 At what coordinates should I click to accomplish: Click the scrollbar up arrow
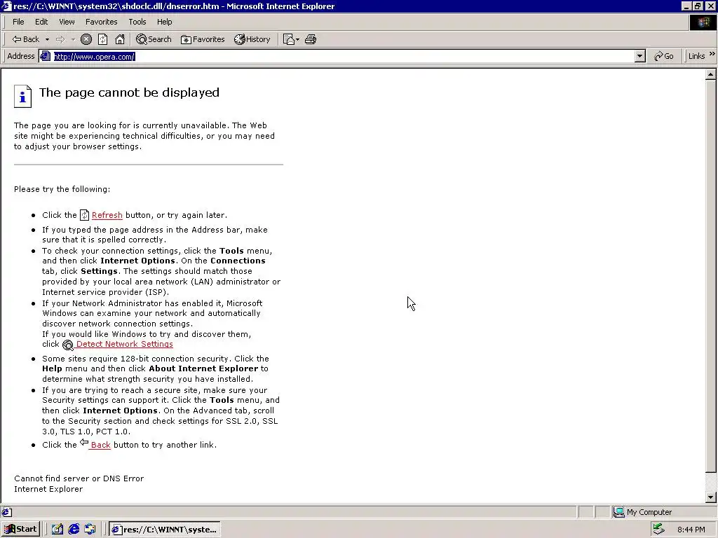tap(711, 74)
